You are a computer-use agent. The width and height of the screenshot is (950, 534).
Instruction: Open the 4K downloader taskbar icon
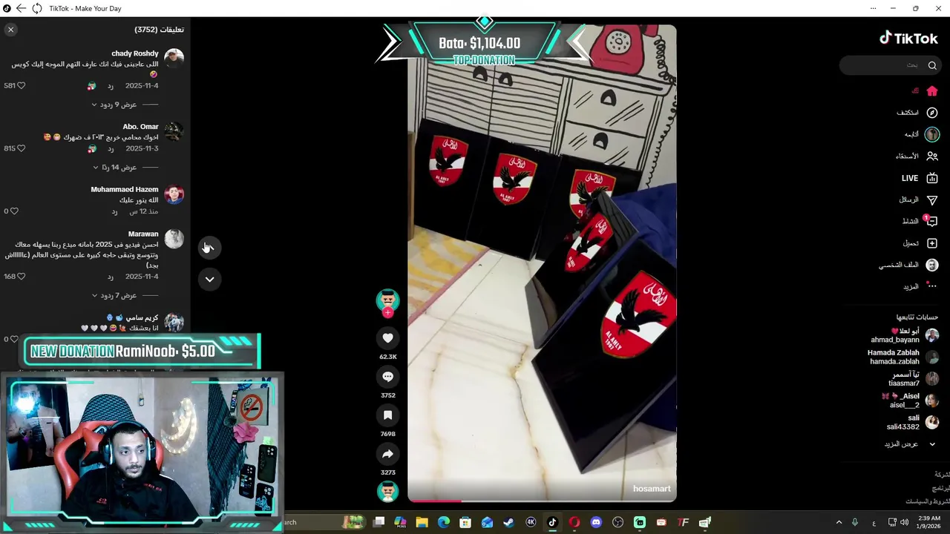point(531,522)
